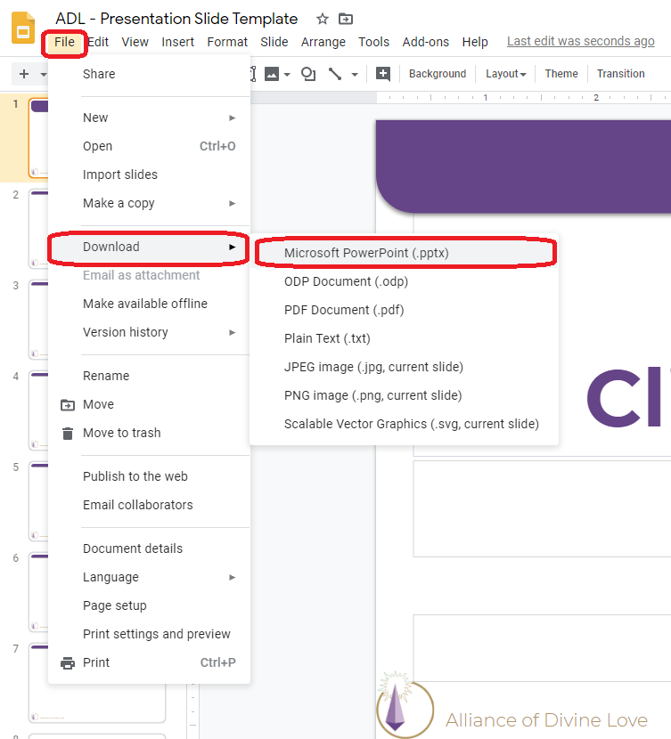Select Publish to the web

pyautogui.click(x=149, y=476)
